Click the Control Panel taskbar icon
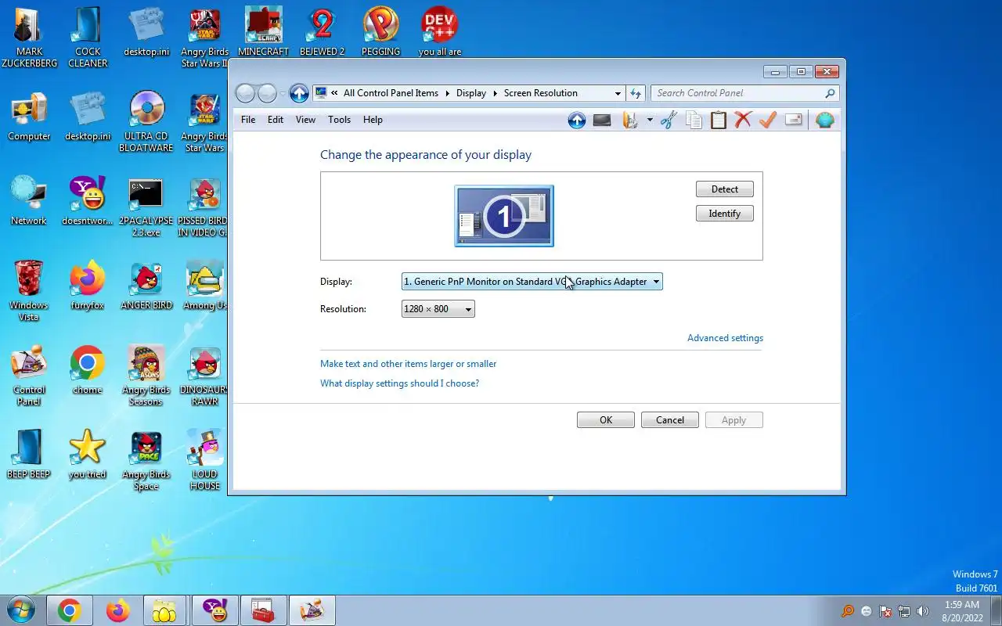1002x626 pixels. [x=312, y=610]
